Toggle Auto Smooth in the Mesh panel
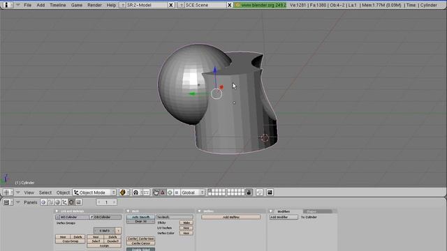Image resolution: width=447 pixels, height=251 pixels. pyautogui.click(x=140, y=217)
